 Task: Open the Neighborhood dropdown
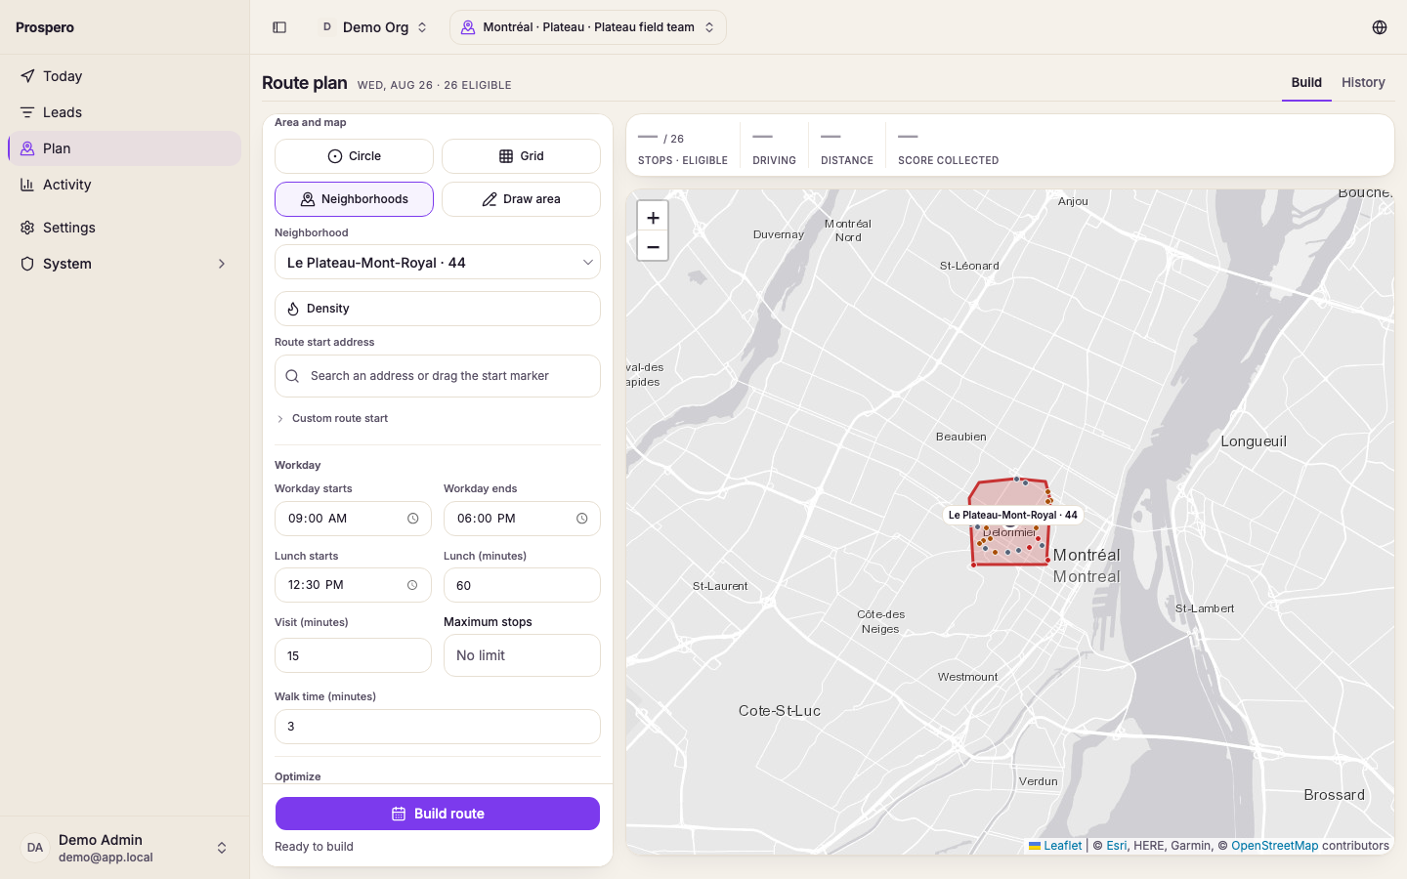(438, 263)
